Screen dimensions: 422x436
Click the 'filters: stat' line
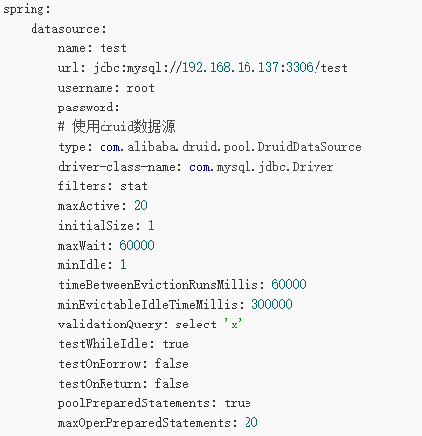tap(103, 186)
